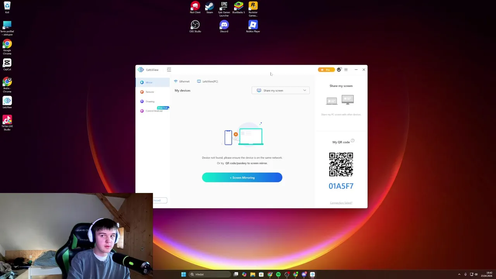Switch to the Drawing tab
Screen dimensions: 496x279
click(x=152, y=102)
